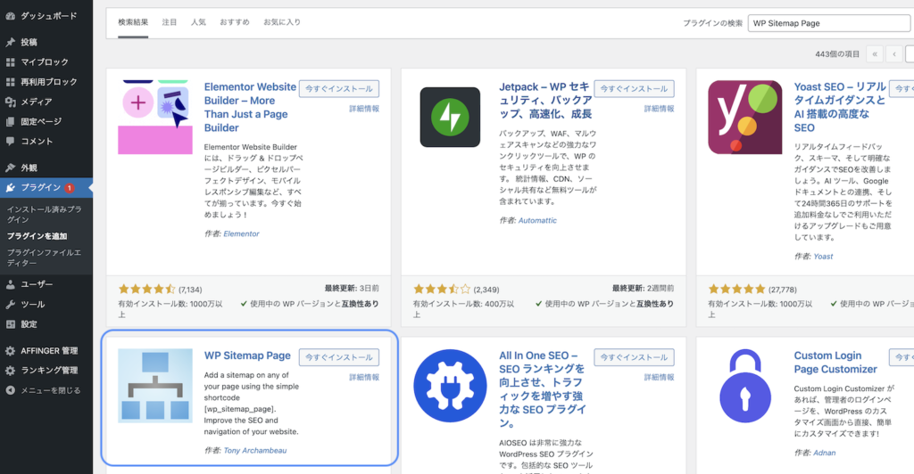
Task: Click the grid icon beside 再利用ブロック
Action: pos(10,82)
